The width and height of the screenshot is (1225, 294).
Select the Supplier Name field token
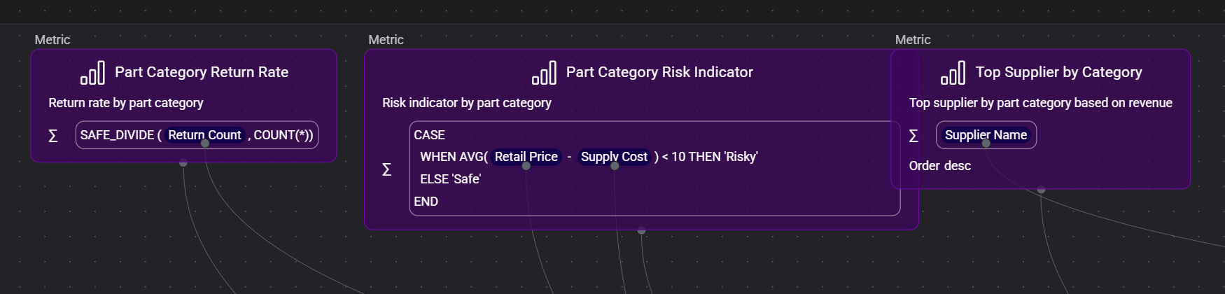click(x=986, y=135)
